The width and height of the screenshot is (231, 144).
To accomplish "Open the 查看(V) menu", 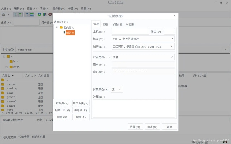I will (32, 9).
